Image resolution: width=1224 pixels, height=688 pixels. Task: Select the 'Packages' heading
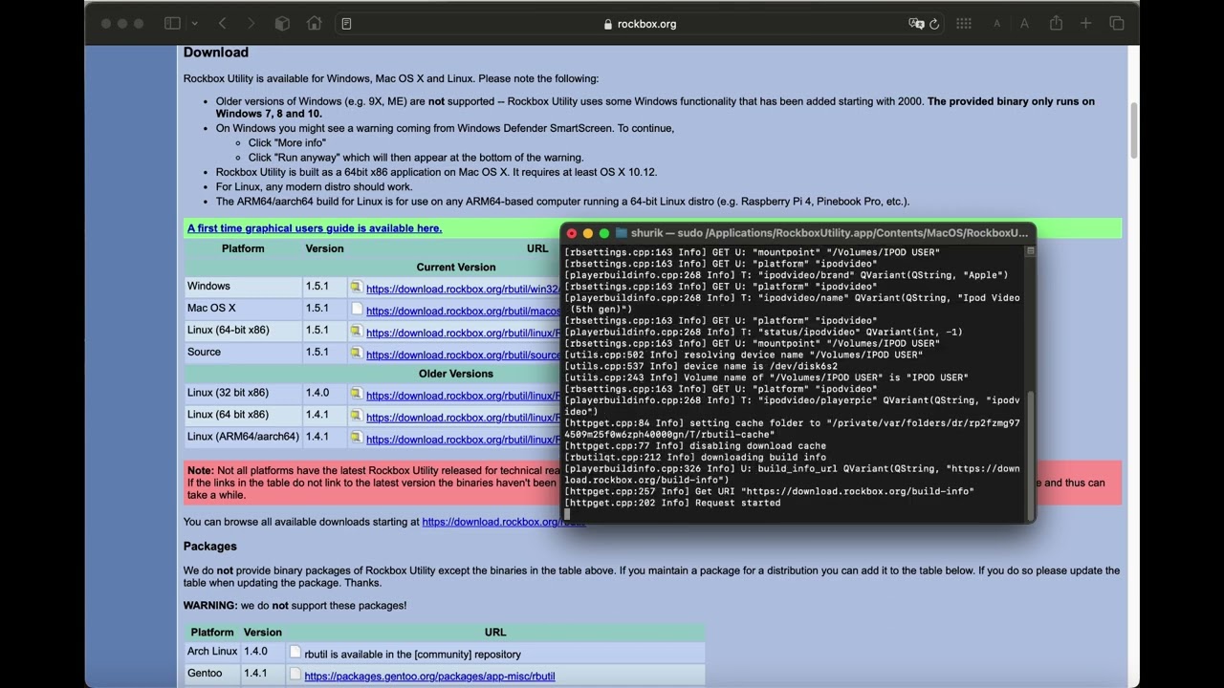click(210, 547)
